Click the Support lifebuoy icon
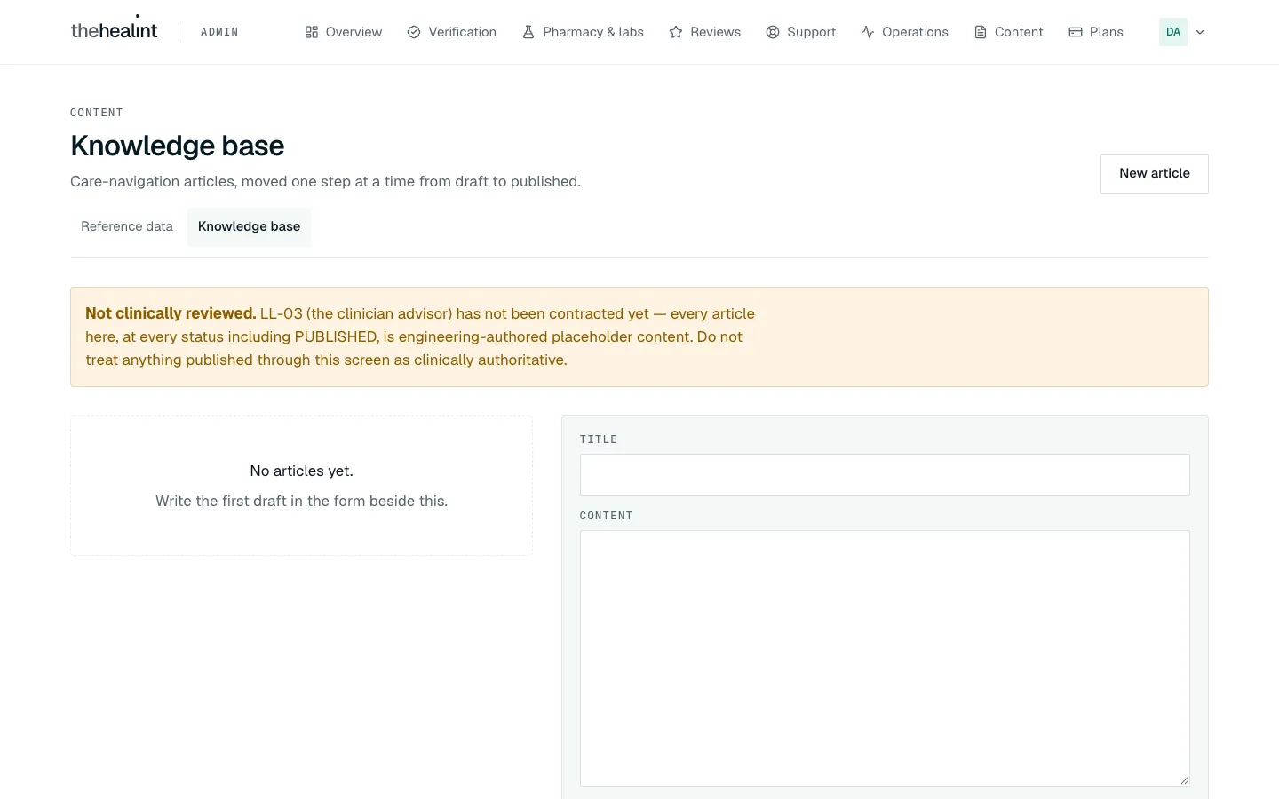 [x=773, y=32]
